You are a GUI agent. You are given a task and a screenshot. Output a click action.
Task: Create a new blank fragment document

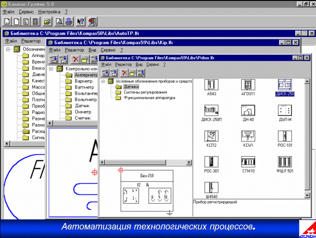click(x=17, y=21)
